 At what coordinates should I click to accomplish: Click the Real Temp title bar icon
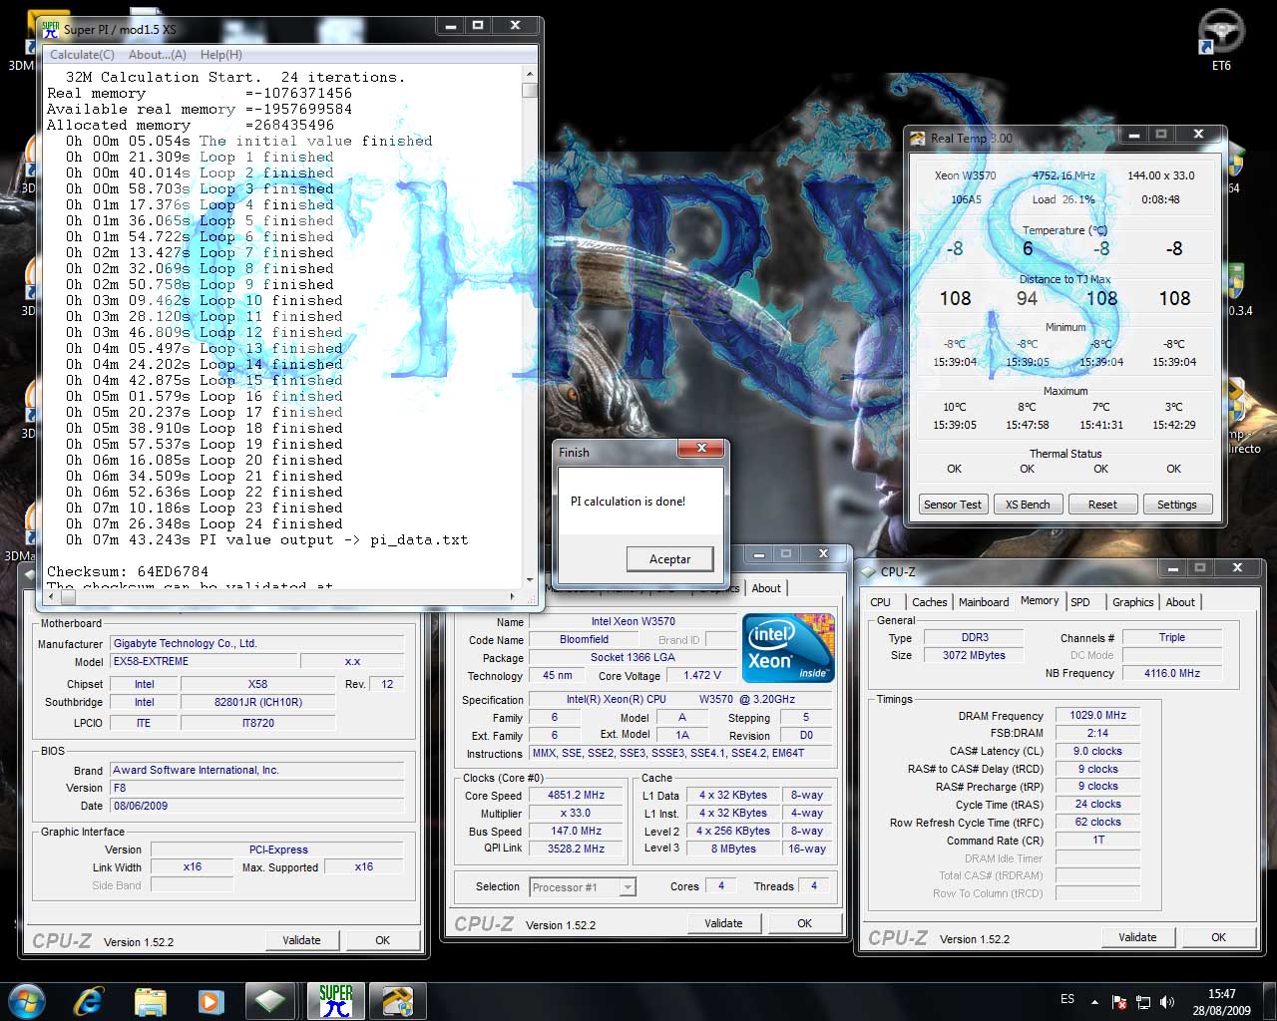919,139
